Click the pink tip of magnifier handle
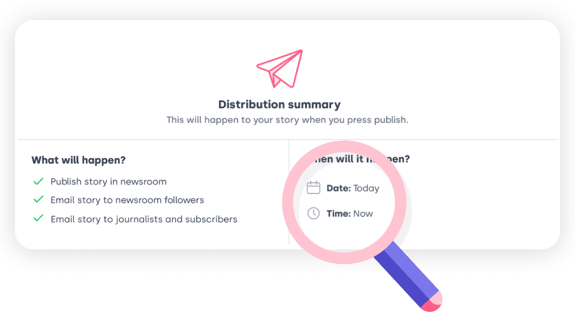 (x=432, y=302)
